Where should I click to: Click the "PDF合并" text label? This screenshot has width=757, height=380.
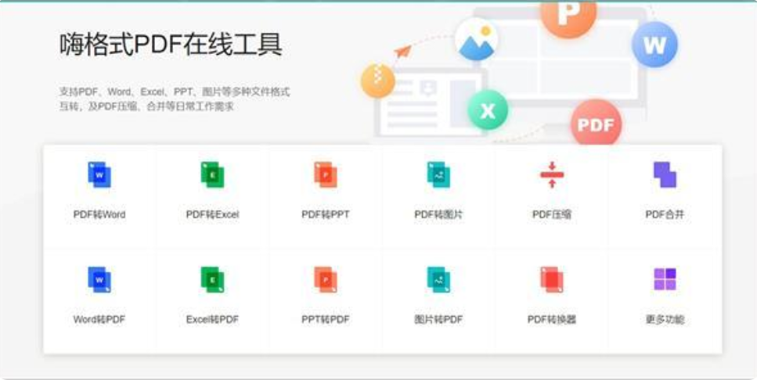[665, 214]
